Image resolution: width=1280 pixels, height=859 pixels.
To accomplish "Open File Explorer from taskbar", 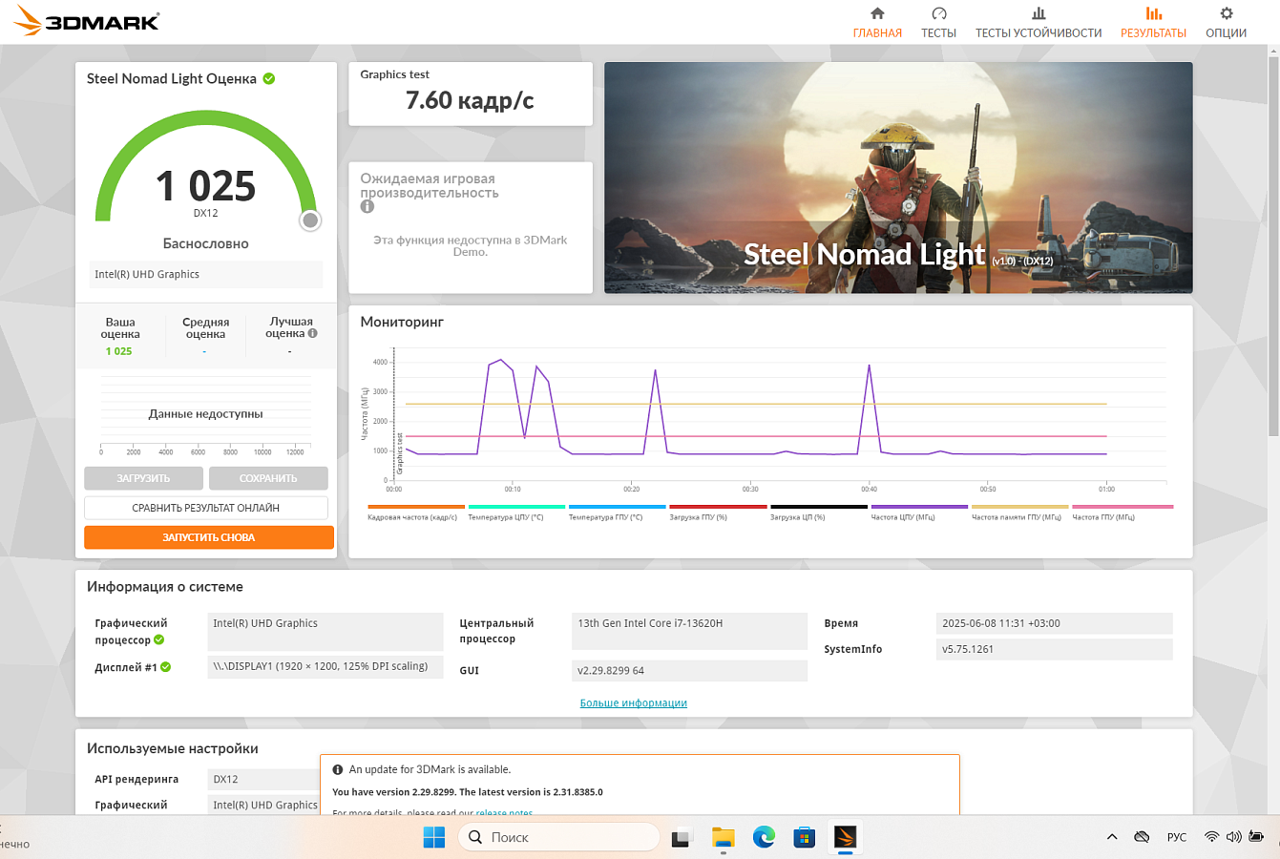I will [723, 837].
